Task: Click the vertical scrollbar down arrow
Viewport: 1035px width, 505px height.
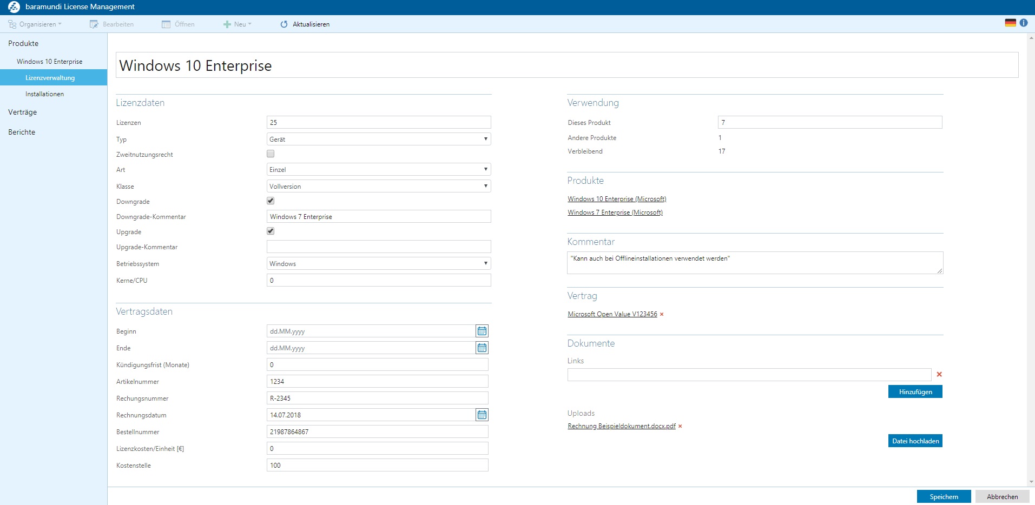Action: pyautogui.click(x=1031, y=482)
